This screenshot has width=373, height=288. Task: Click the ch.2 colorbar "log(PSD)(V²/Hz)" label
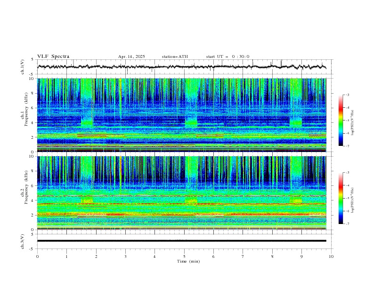(x=353, y=200)
